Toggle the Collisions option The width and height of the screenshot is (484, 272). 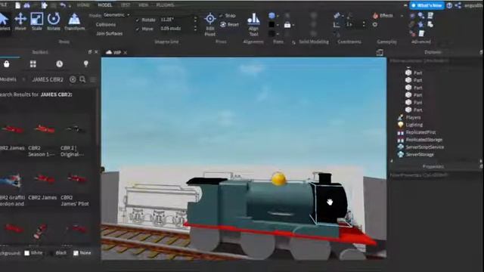[x=106, y=24]
